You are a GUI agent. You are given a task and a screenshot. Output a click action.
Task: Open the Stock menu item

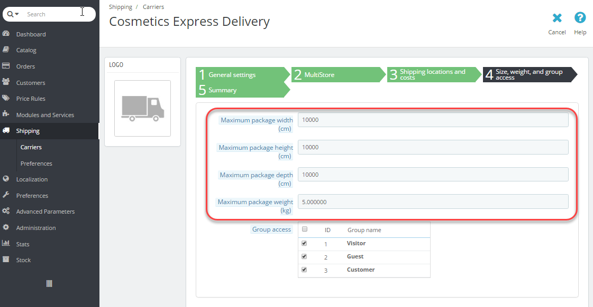point(23,260)
